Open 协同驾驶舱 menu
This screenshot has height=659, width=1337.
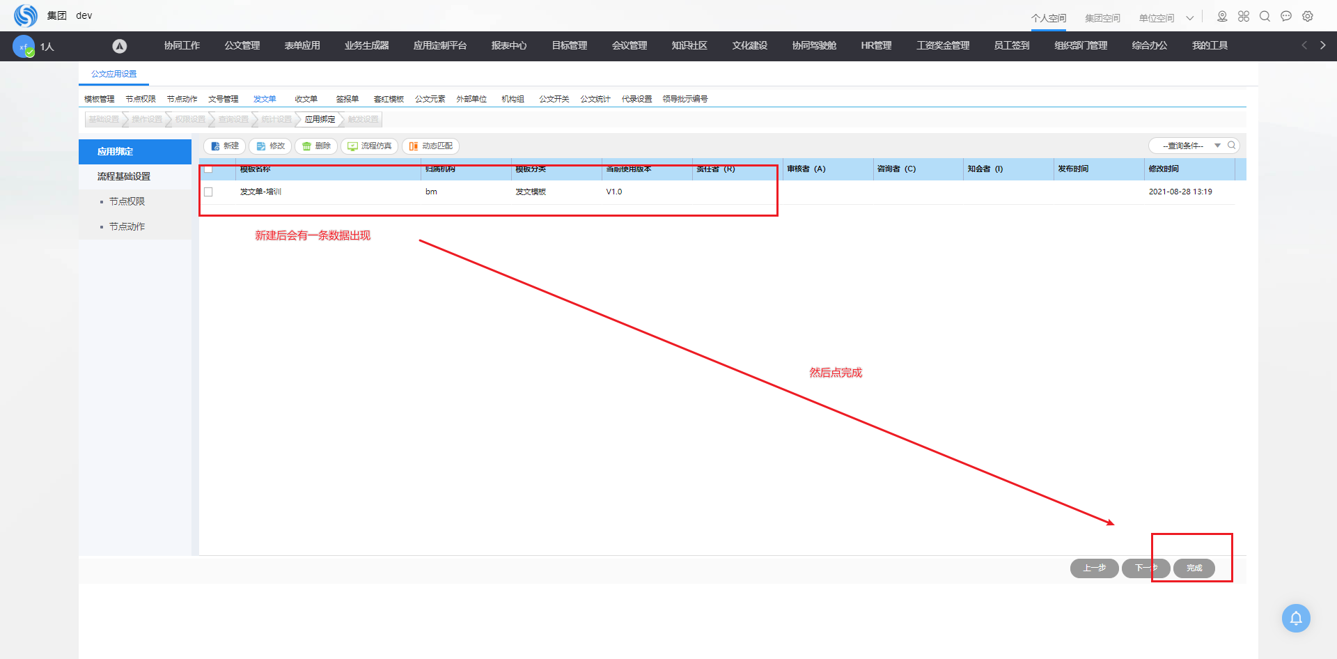tap(814, 46)
